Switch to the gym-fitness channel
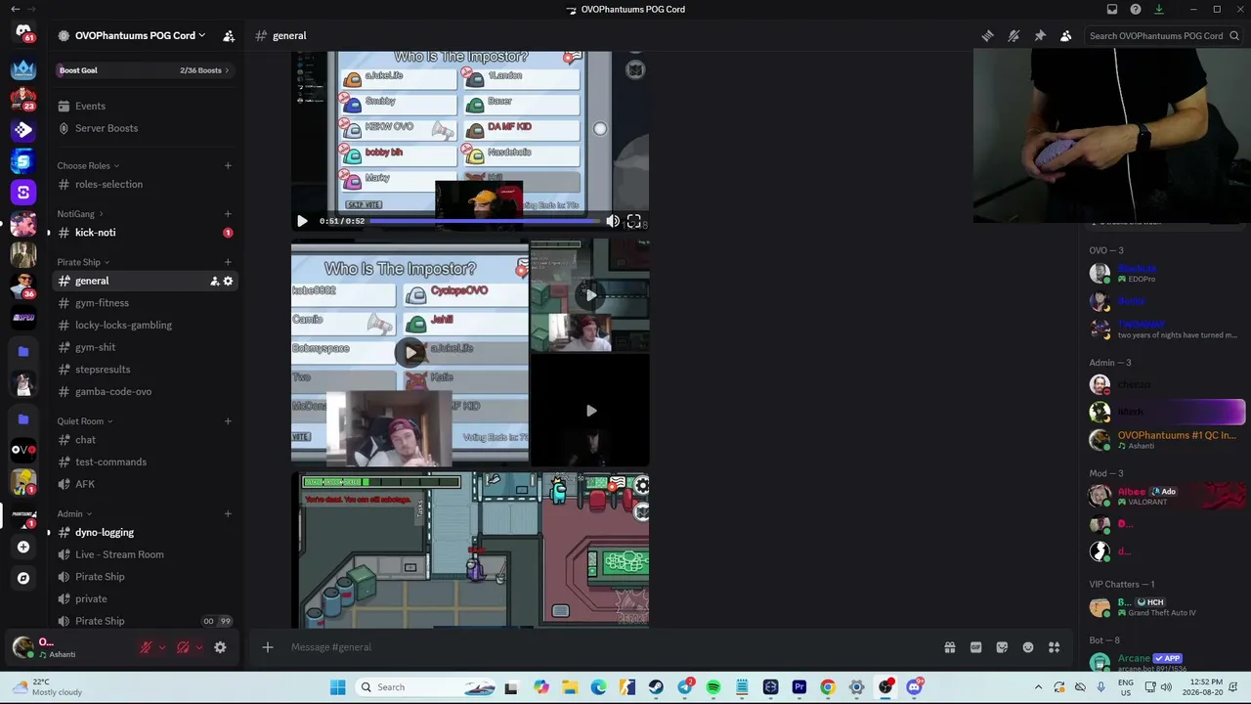 144,303
